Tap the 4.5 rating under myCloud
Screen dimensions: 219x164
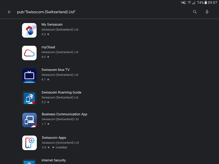[x=45, y=57]
